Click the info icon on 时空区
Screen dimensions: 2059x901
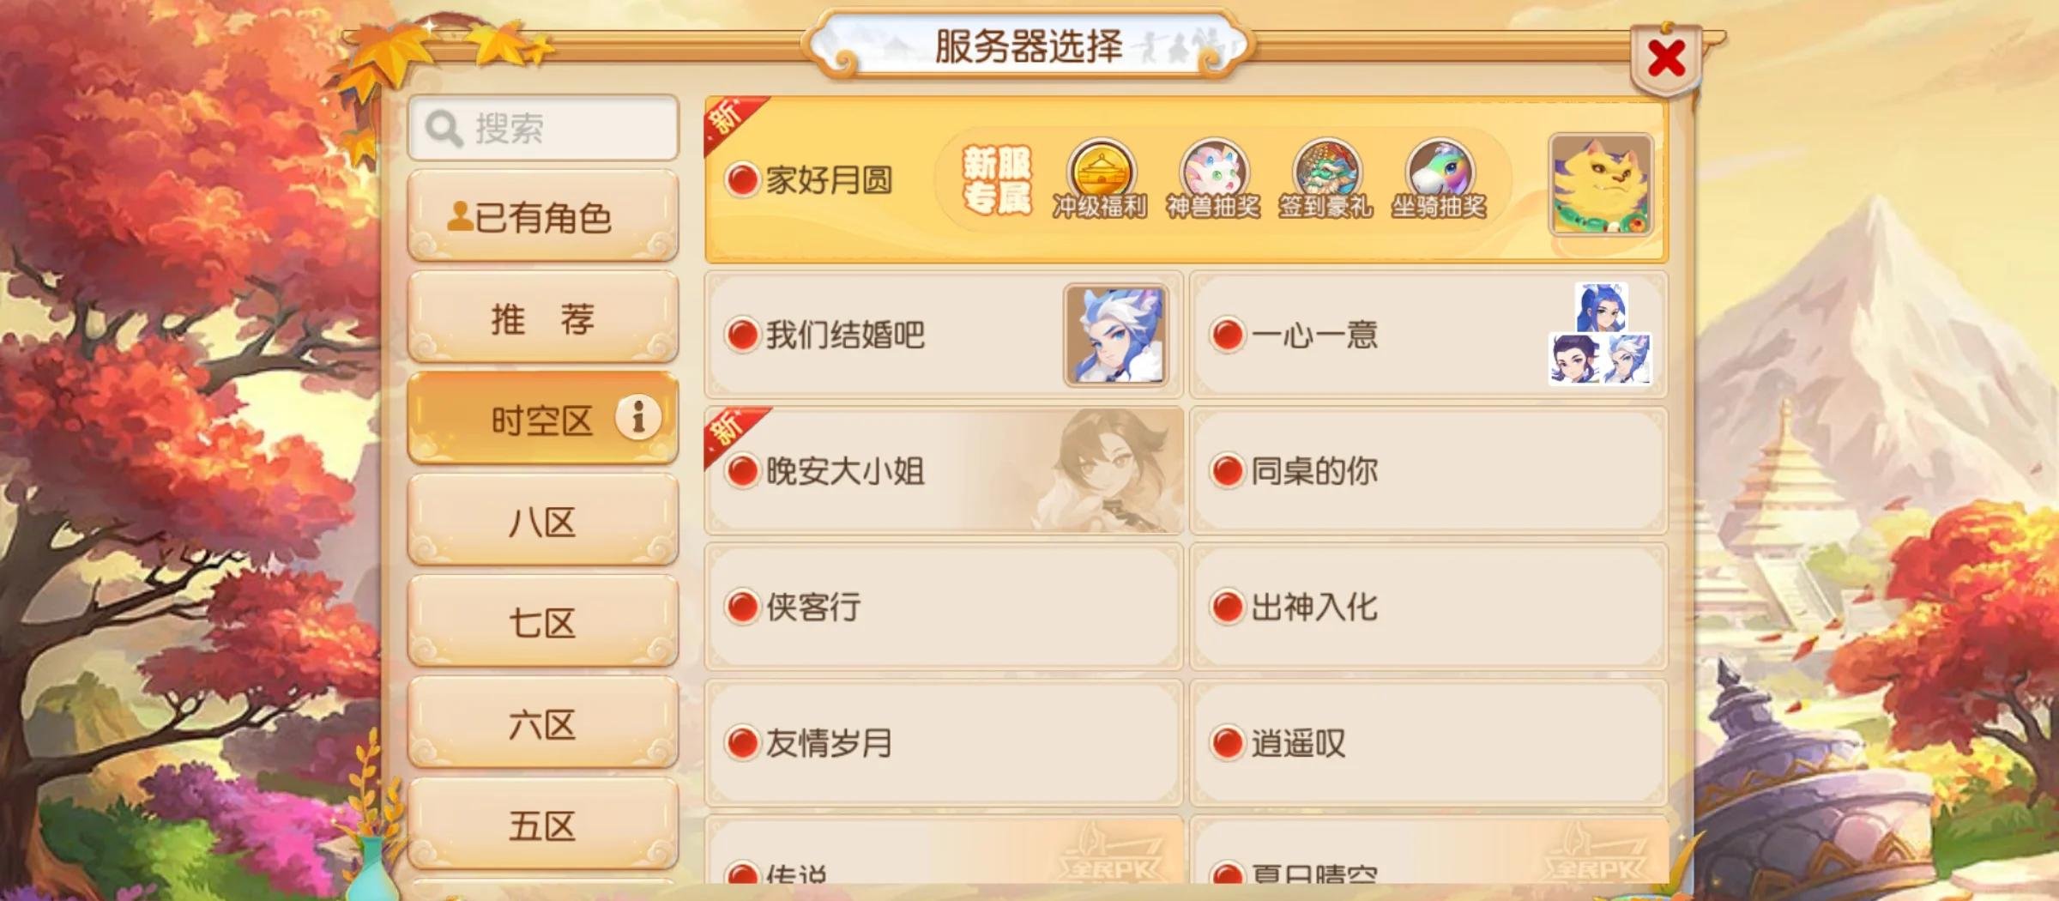pyautogui.click(x=638, y=418)
